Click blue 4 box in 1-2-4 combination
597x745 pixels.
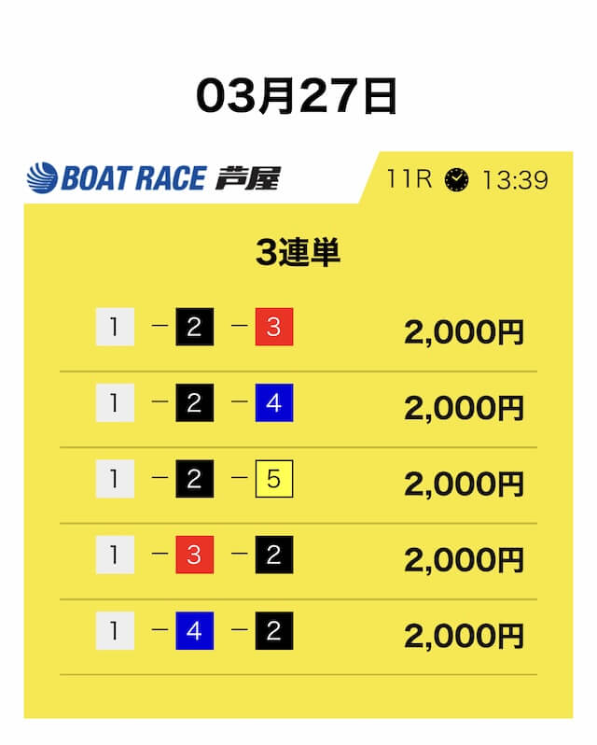[x=274, y=403]
